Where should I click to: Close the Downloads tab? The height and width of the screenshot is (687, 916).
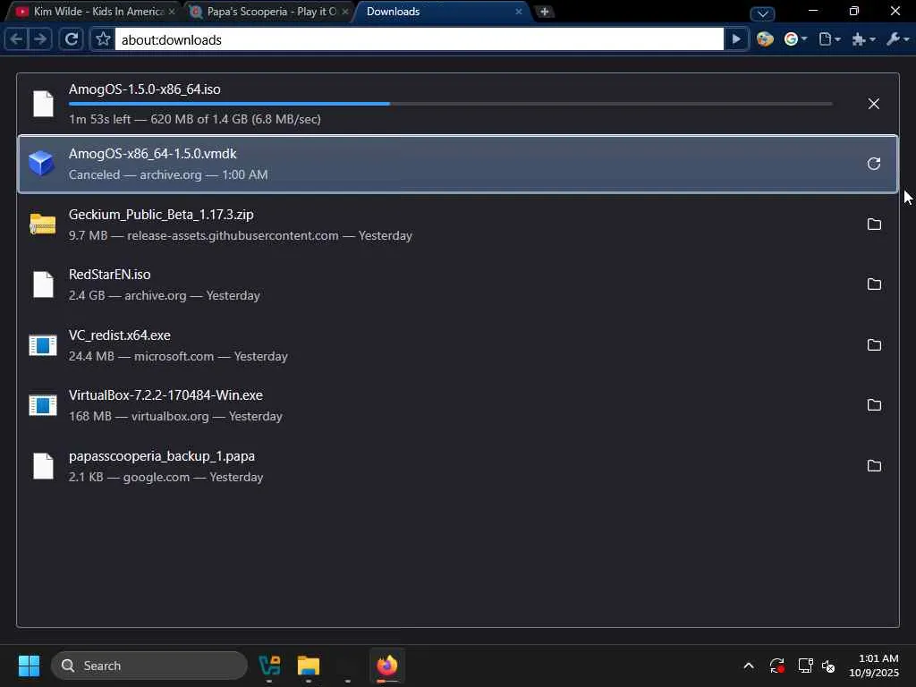coord(518,12)
